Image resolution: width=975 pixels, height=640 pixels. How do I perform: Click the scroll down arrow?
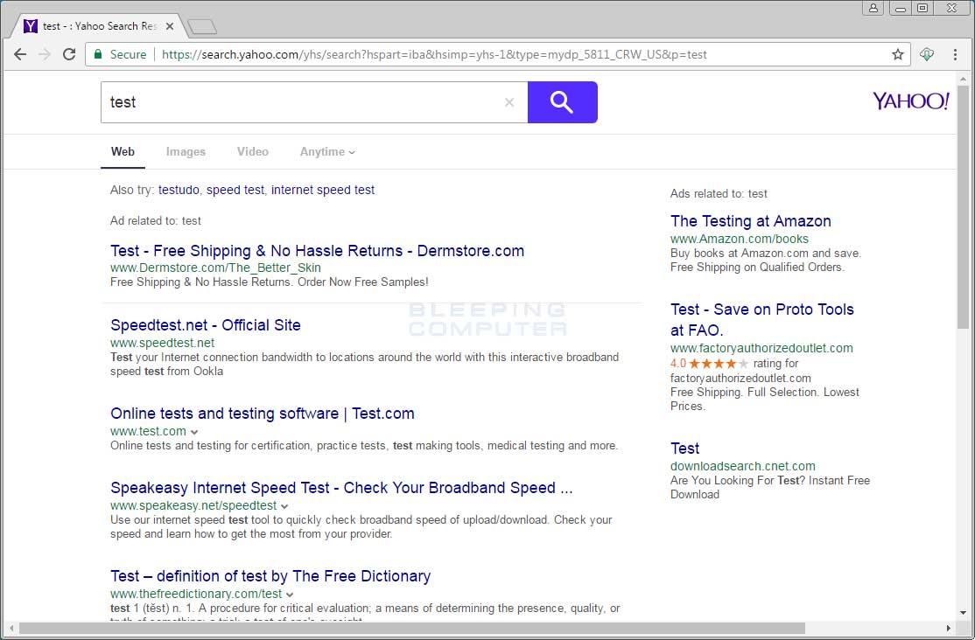coord(964,613)
